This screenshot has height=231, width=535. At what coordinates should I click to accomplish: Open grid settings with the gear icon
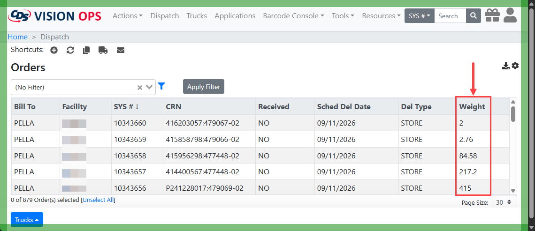click(515, 66)
